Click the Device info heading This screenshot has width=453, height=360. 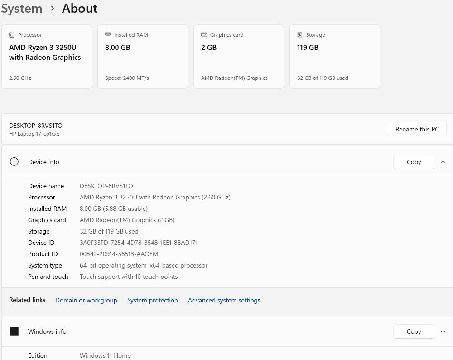coord(43,162)
